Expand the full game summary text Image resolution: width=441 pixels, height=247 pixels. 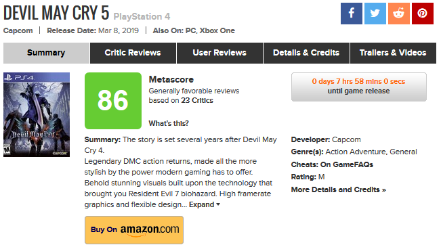(x=204, y=204)
